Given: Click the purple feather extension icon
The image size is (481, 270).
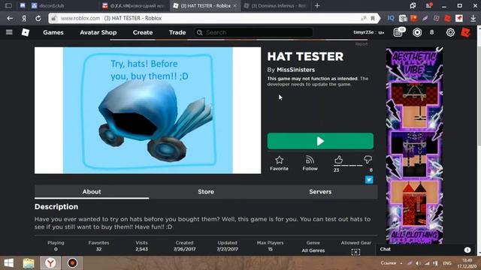Looking at the screenshot, I should [x=425, y=18].
